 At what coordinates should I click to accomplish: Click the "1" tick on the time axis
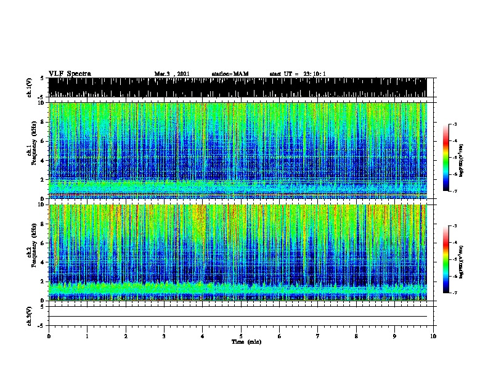[87, 336]
